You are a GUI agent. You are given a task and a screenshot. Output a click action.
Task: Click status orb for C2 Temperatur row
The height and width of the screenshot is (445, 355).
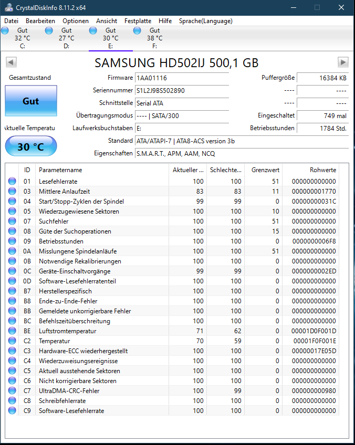click(12, 341)
